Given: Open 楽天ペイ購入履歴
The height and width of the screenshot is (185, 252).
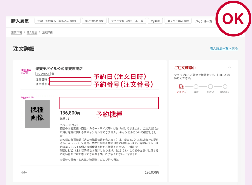Looking at the screenshot, I should 178,21.
